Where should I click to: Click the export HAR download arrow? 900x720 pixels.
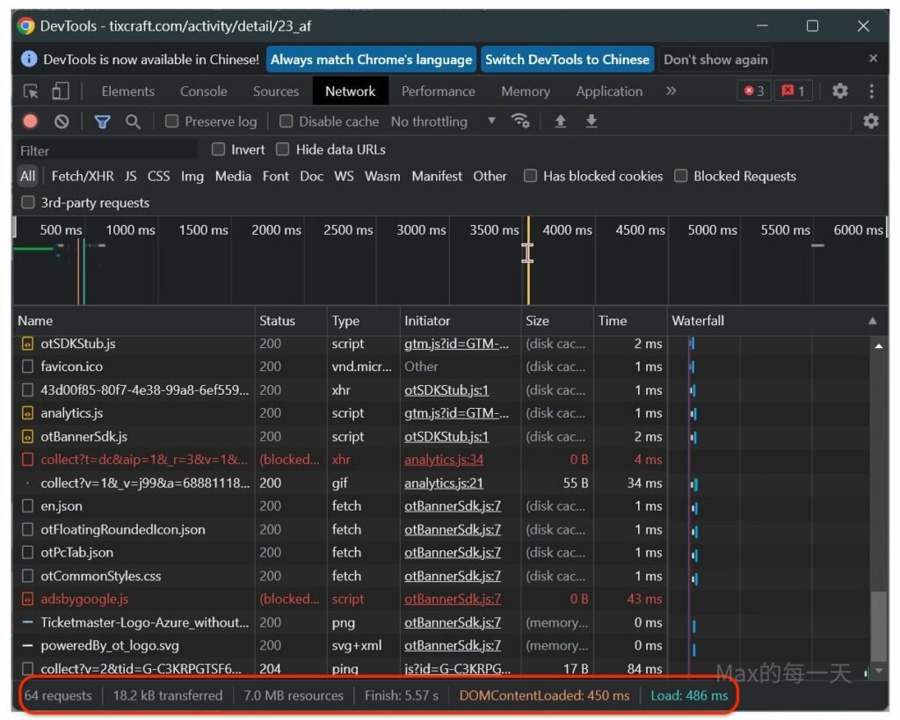coord(592,121)
